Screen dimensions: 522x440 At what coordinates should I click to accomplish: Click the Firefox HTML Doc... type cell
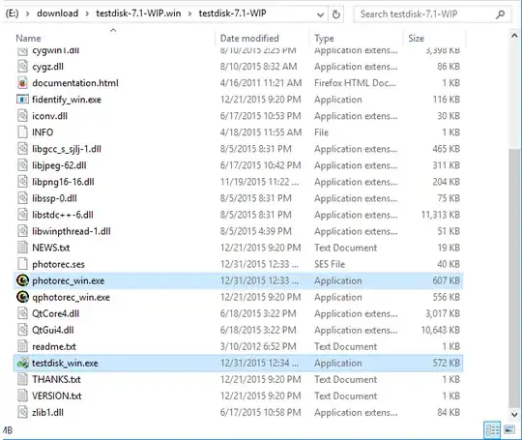pyautogui.click(x=355, y=83)
